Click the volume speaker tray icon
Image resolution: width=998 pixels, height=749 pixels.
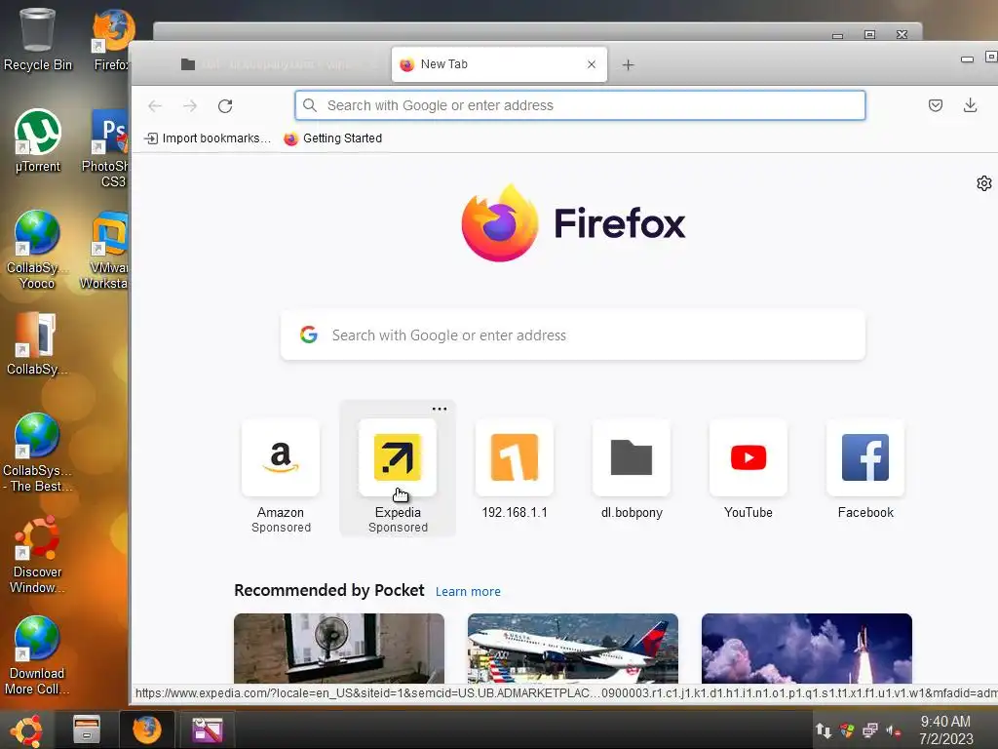894,731
